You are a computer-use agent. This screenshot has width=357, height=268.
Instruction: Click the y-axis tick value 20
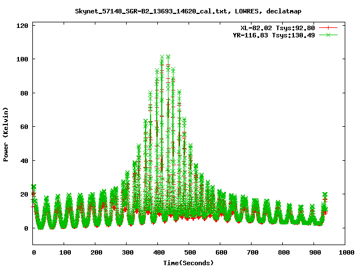click(x=25, y=194)
